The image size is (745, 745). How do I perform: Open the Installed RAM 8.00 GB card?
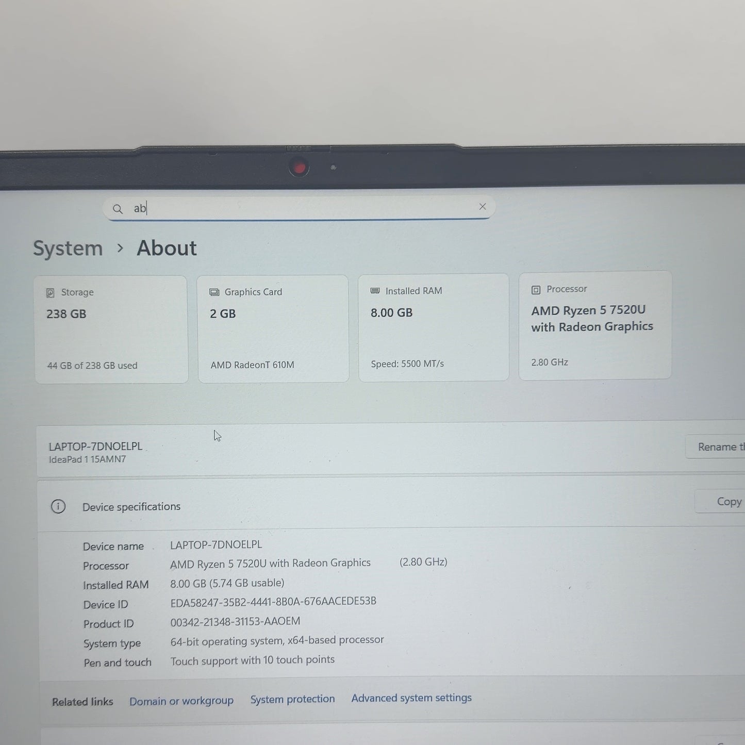[x=434, y=327]
